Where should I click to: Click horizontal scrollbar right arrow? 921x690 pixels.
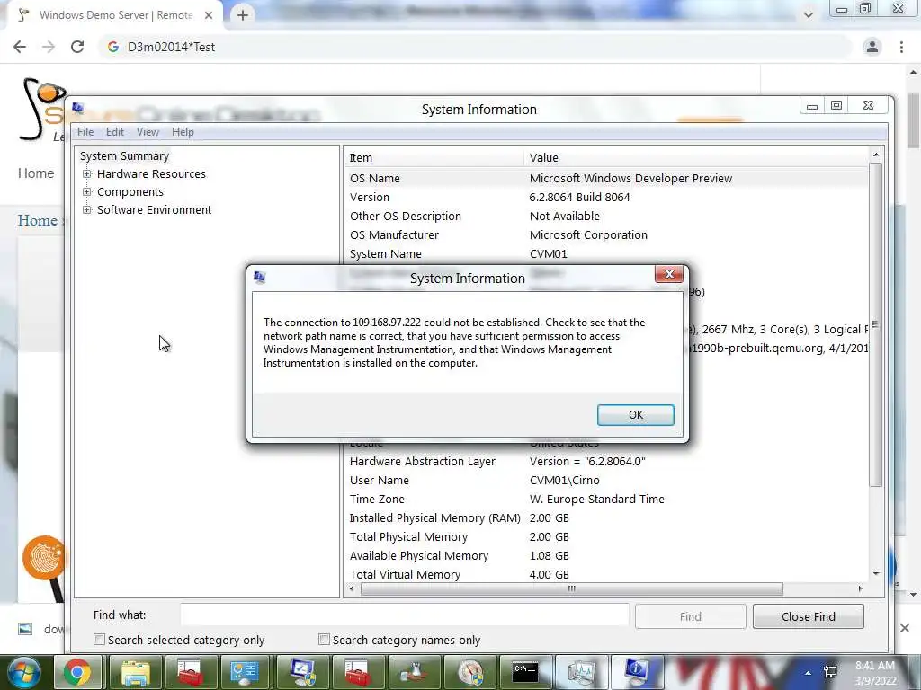[861, 588]
